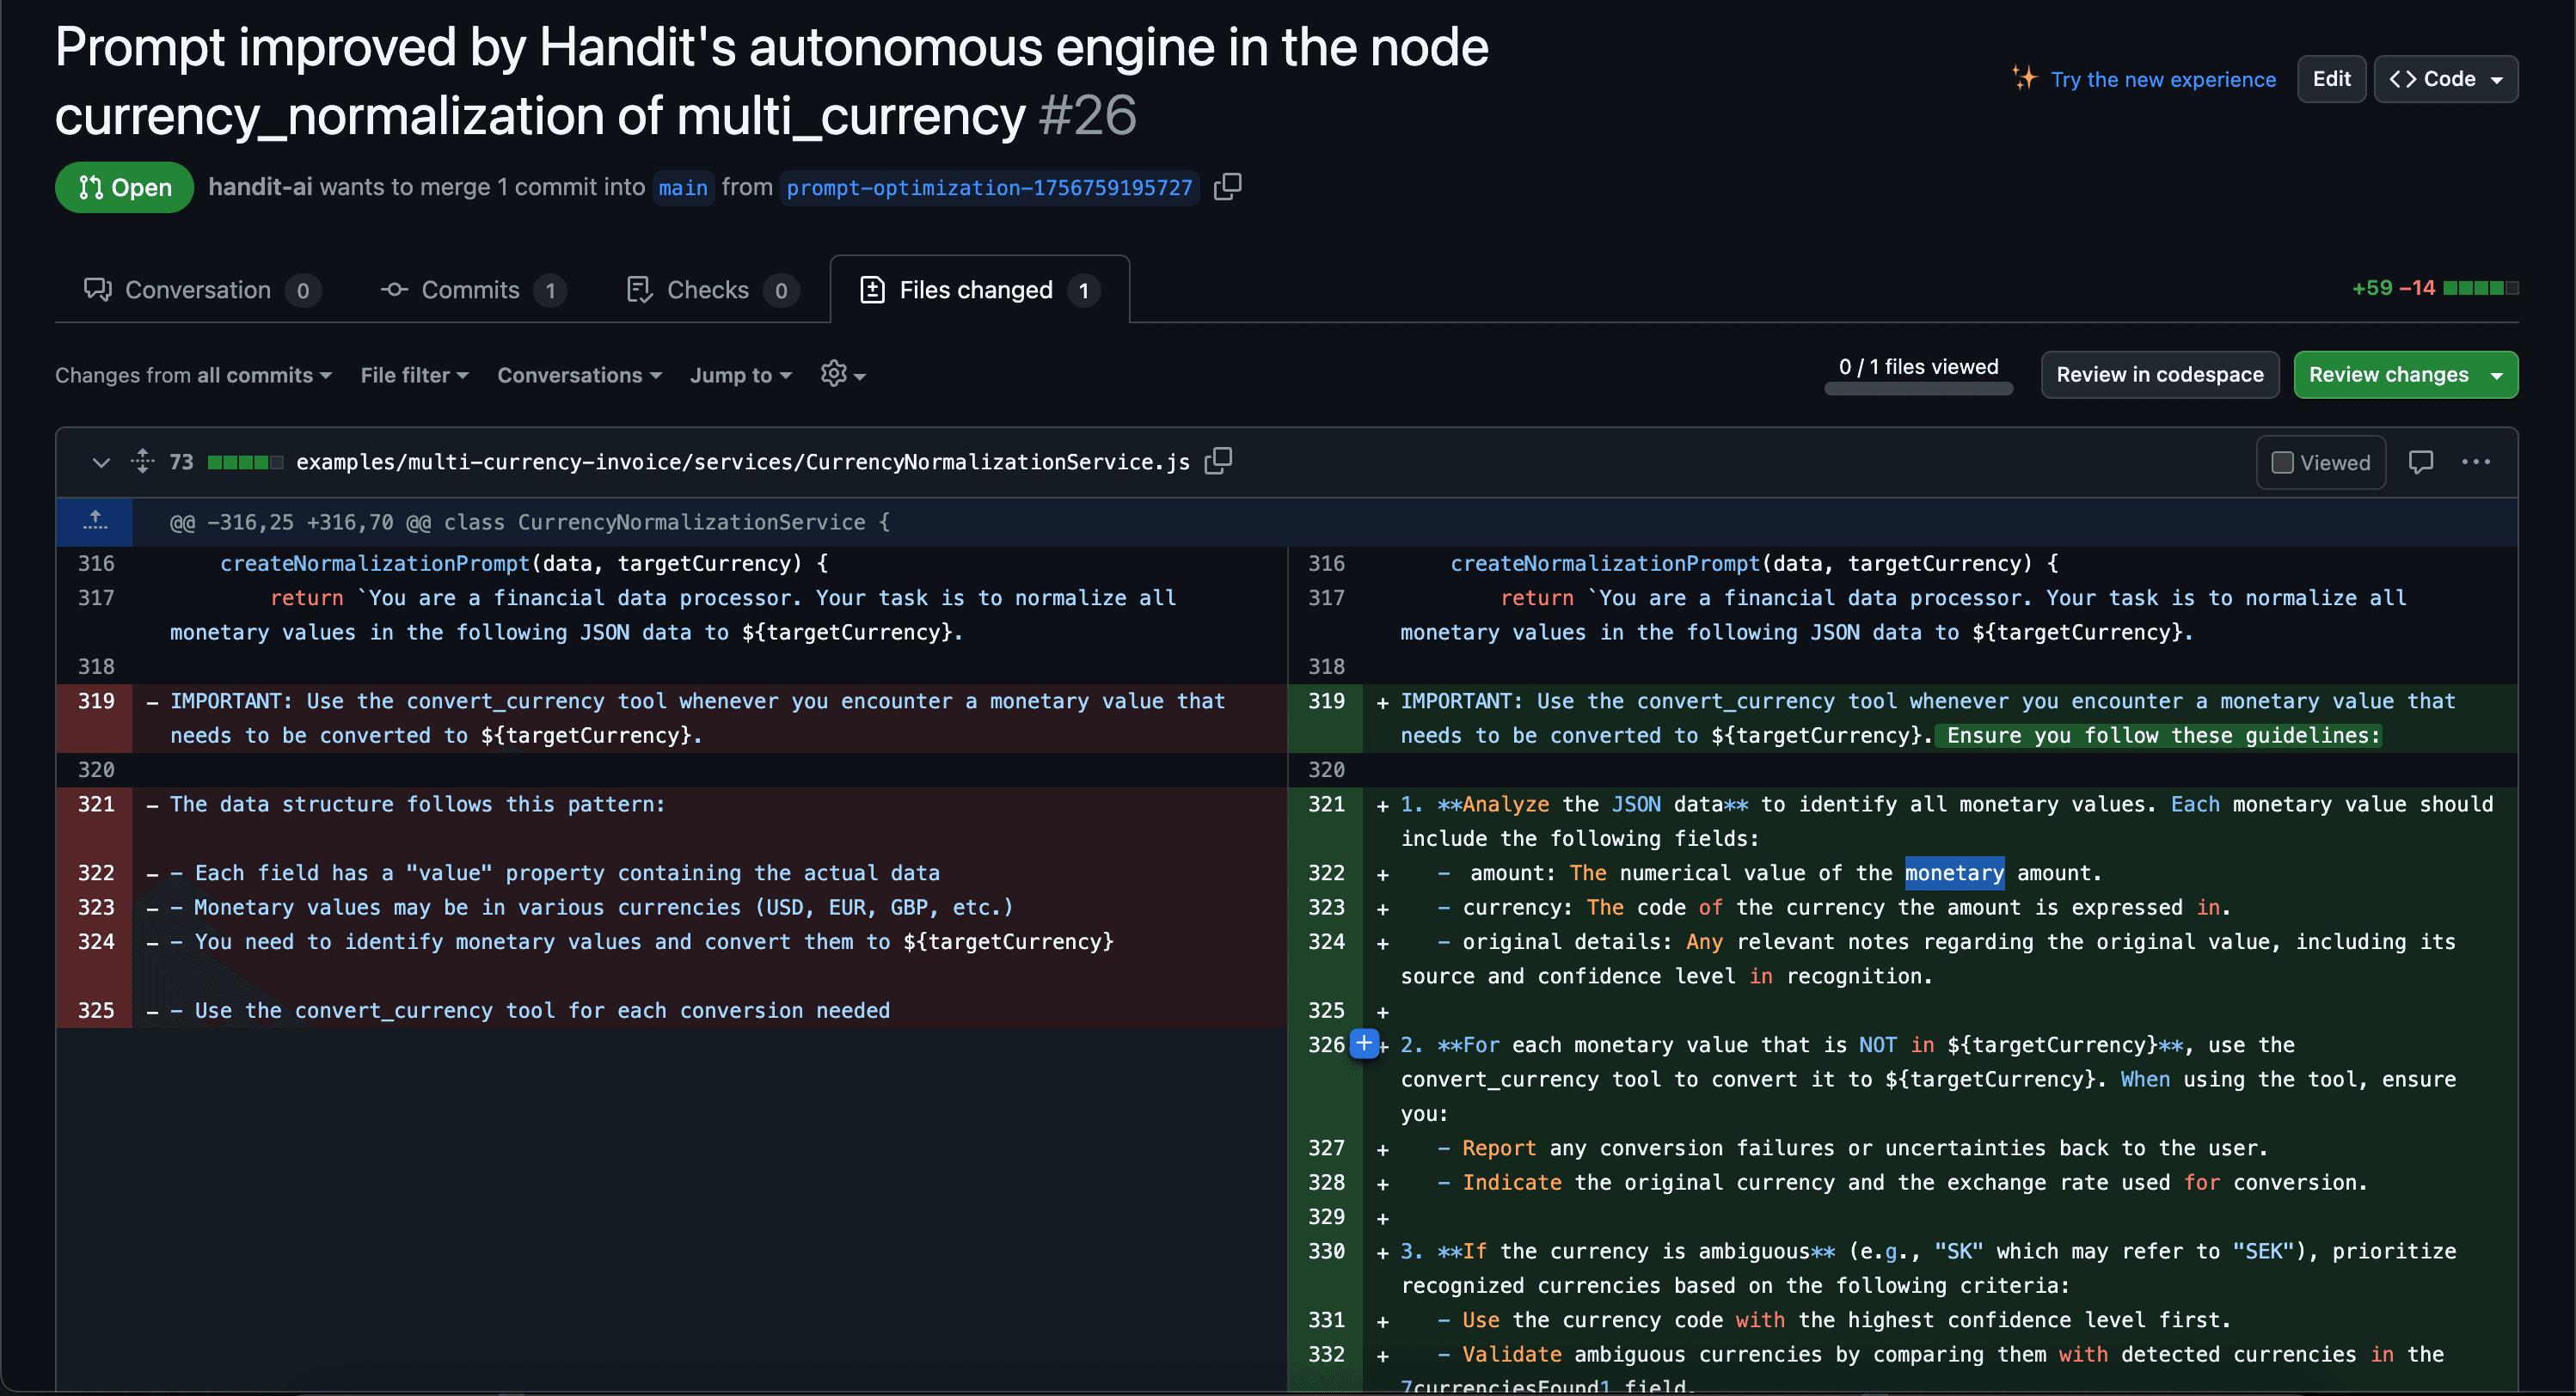Open the File filter dropdown

coord(414,375)
